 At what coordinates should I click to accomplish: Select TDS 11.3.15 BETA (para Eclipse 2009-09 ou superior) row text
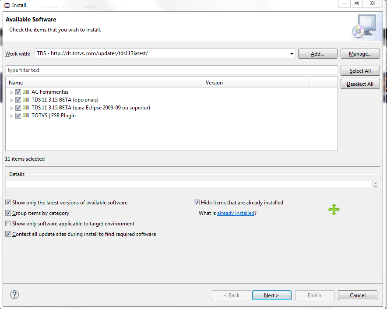[91, 108]
